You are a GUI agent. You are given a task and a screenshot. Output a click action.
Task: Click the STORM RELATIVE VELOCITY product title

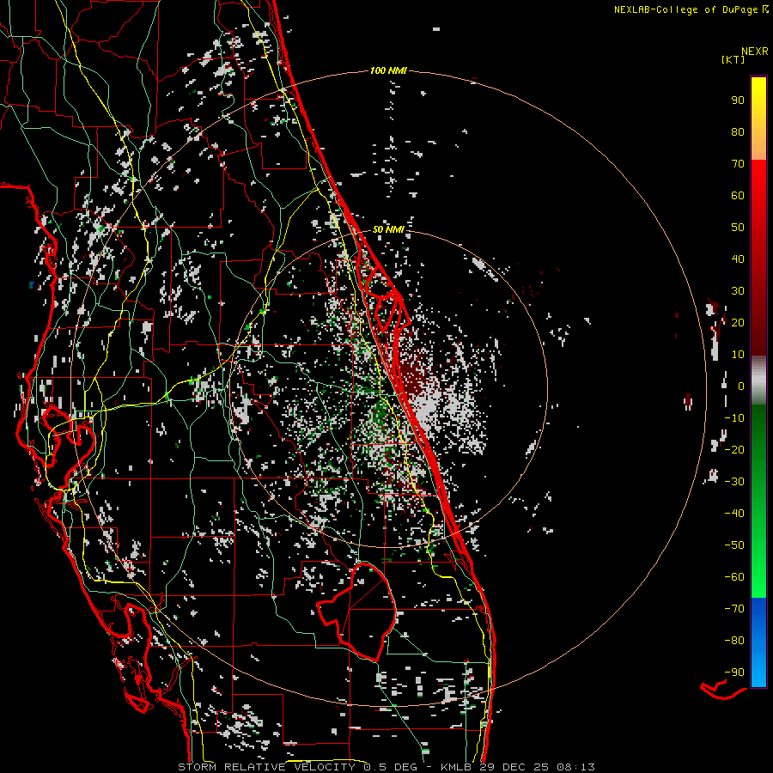[266, 767]
